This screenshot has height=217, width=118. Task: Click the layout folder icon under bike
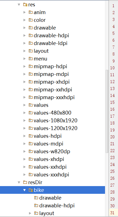[36, 213]
